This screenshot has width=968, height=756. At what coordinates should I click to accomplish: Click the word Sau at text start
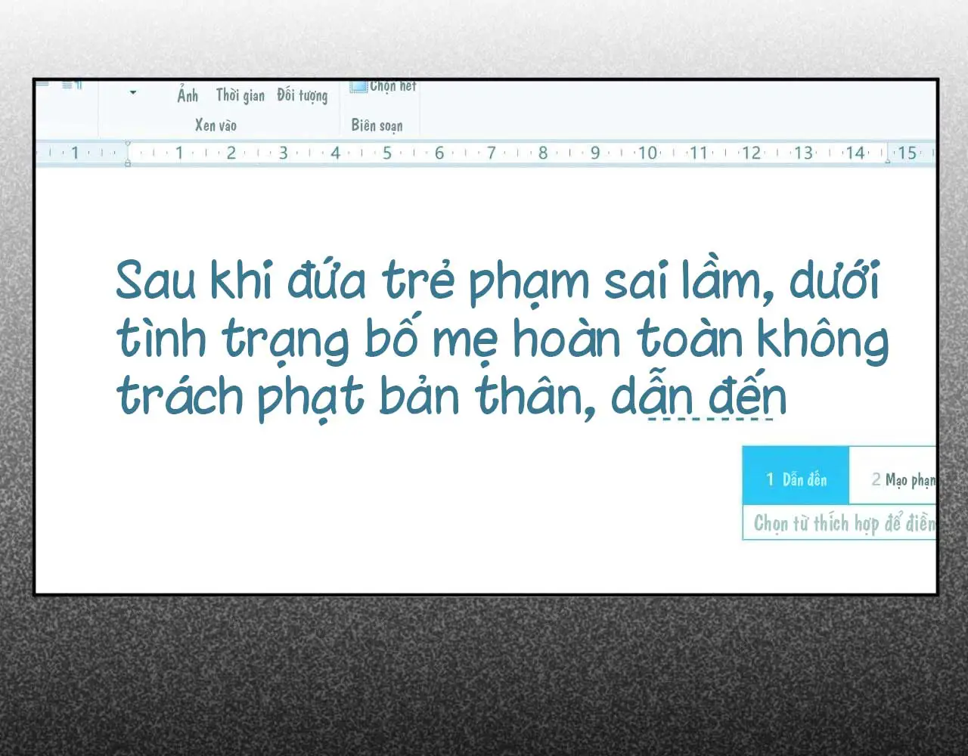[x=157, y=280]
